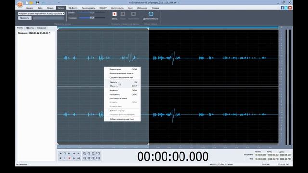The height and width of the screenshot is (173, 308).
Task: Click the Пауза icon in the ribbon
Action: 123,14
